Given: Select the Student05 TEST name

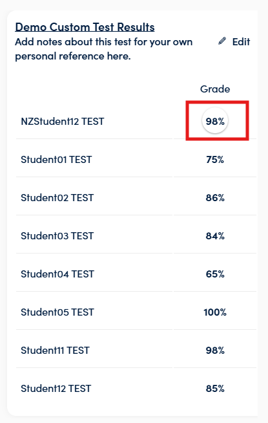Looking at the screenshot, I should click(57, 312).
